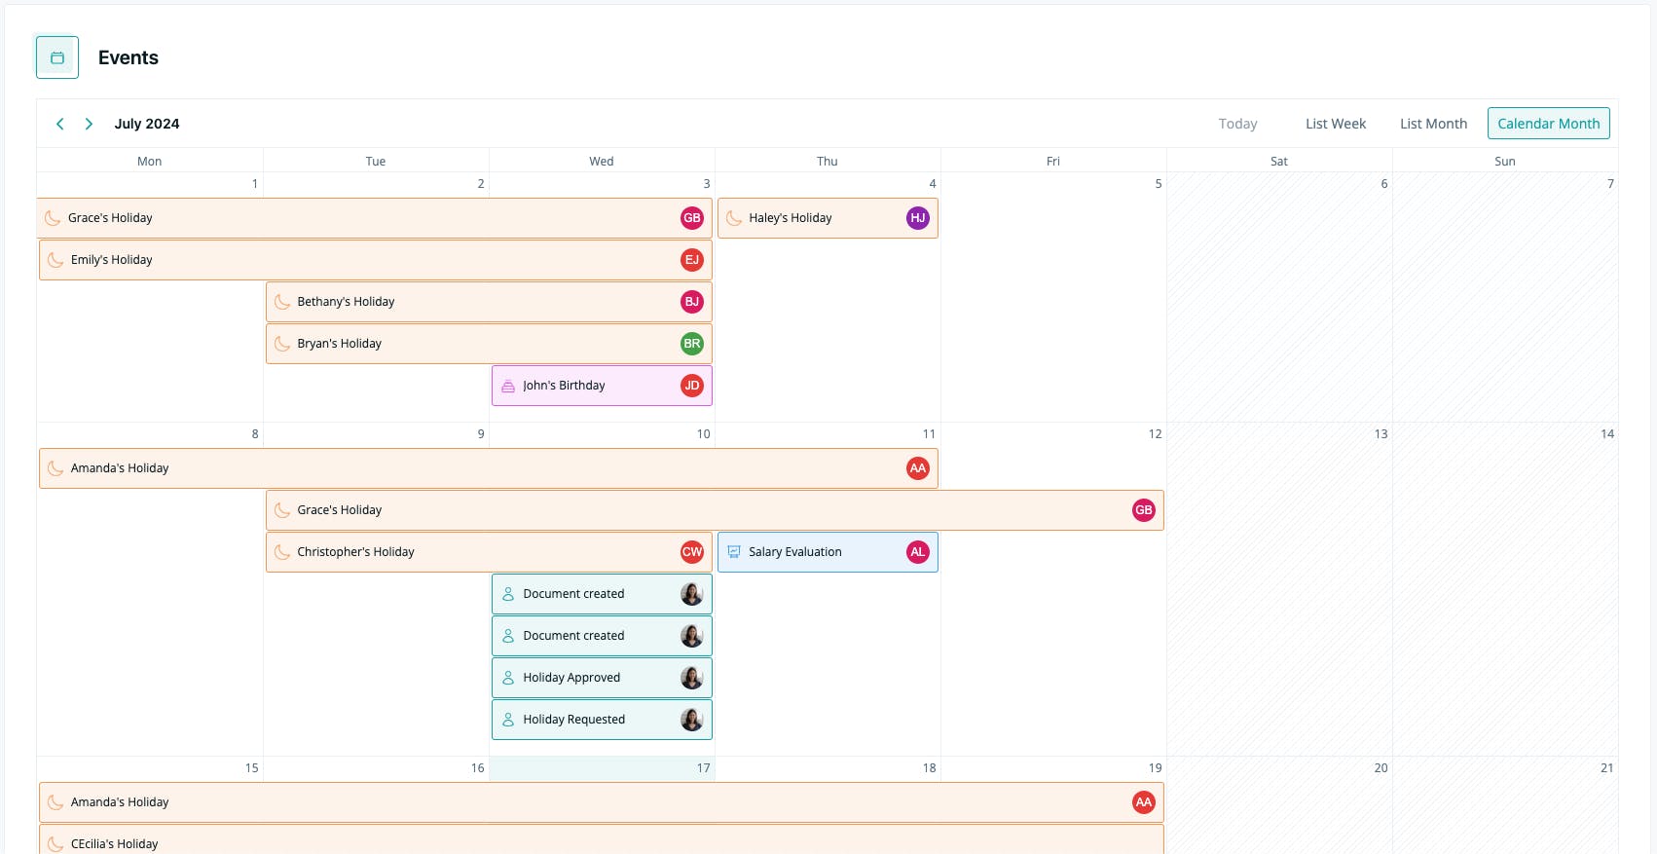Image resolution: width=1657 pixels, height=854 pixels.
Task: Select date number 13 on Saturday
Action: point(1381,434)
